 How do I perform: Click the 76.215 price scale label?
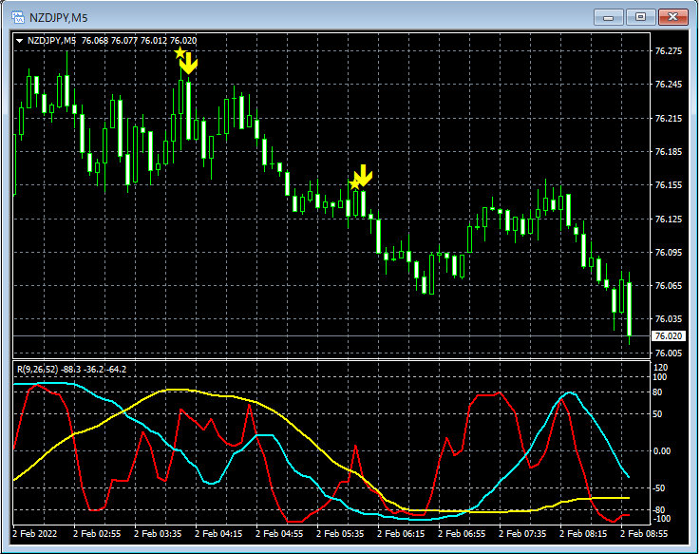click(x=669, y=119)
